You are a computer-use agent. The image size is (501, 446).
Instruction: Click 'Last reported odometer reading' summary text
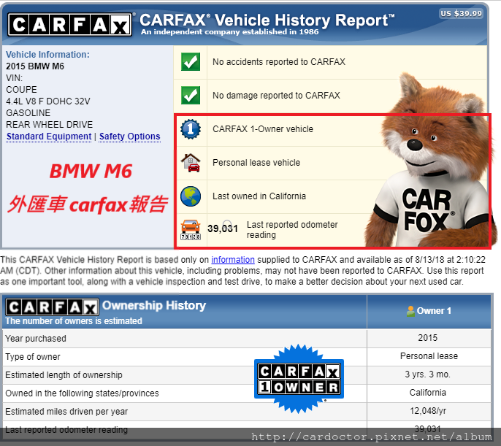[292, 229]
